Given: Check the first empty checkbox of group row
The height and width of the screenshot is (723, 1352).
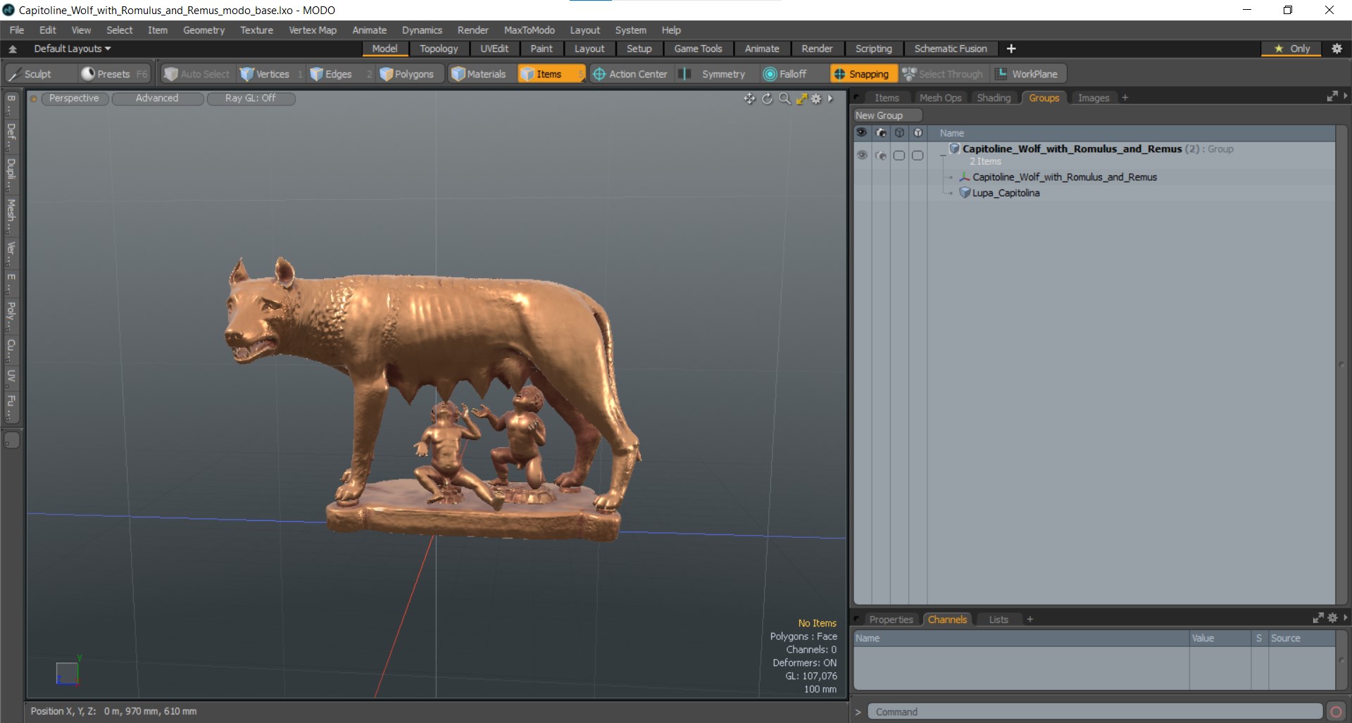Looking at the screenshot, I should point(899,155).
